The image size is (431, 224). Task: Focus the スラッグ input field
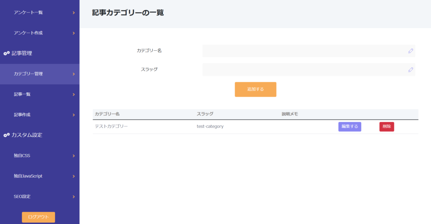(x=309, y=70)
